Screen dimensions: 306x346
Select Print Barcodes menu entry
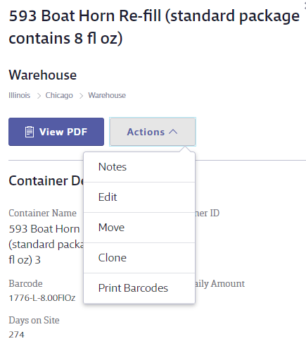pyautogui.click(x=139, y=288)
